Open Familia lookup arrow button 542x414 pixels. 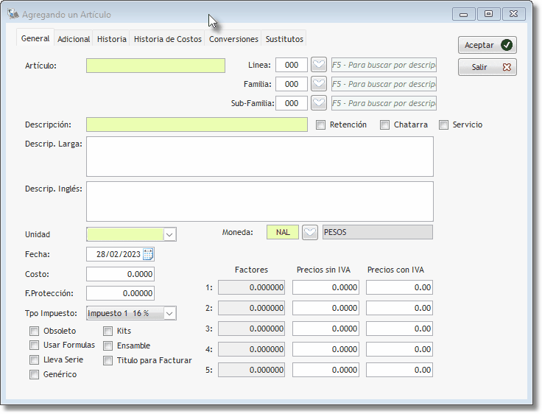coord(318,84)
